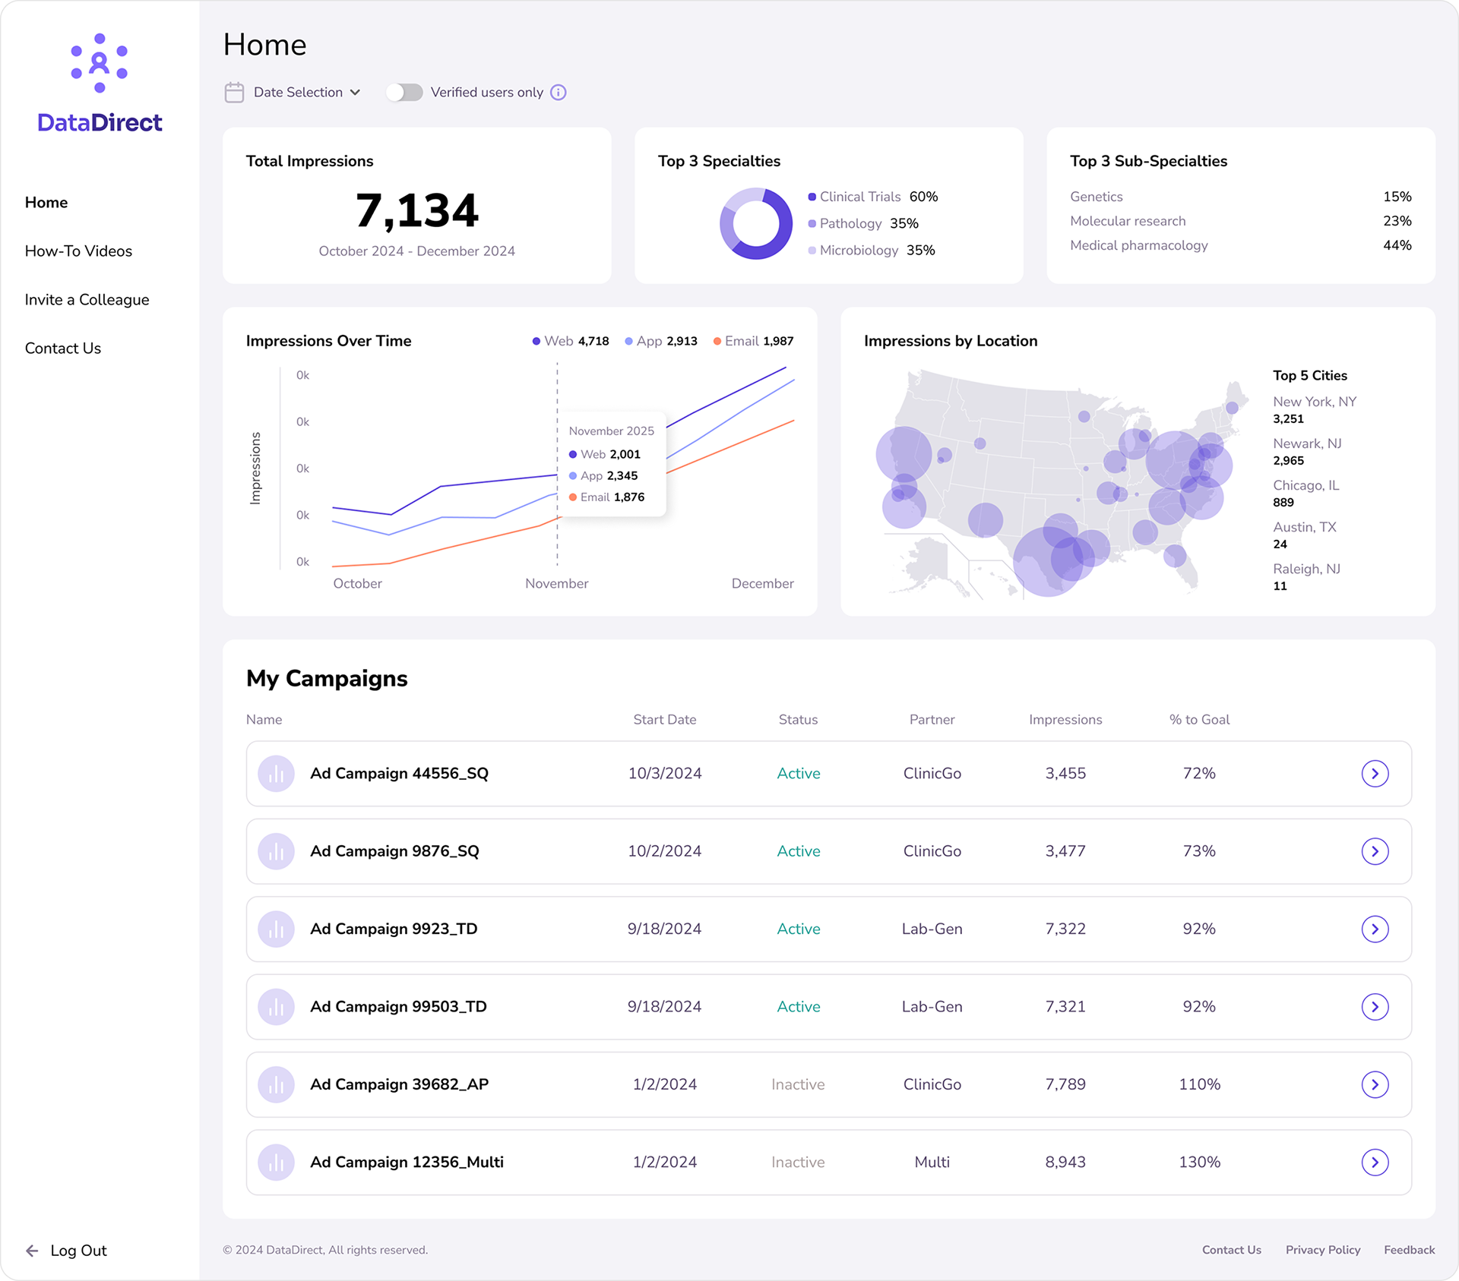Image resolution: width=1459 pixels, height=1281 pixels.
Task: Click the bar chart icon for Ad Campaign 39682_AP
Action: [276, 1084]
